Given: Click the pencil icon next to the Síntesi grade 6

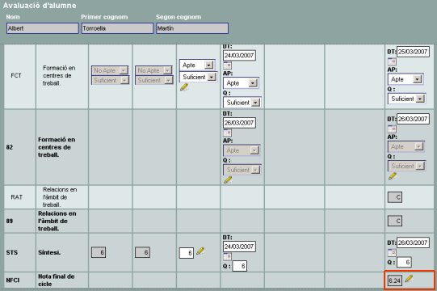Looking at the screenshot, I should tap(200, 251).
